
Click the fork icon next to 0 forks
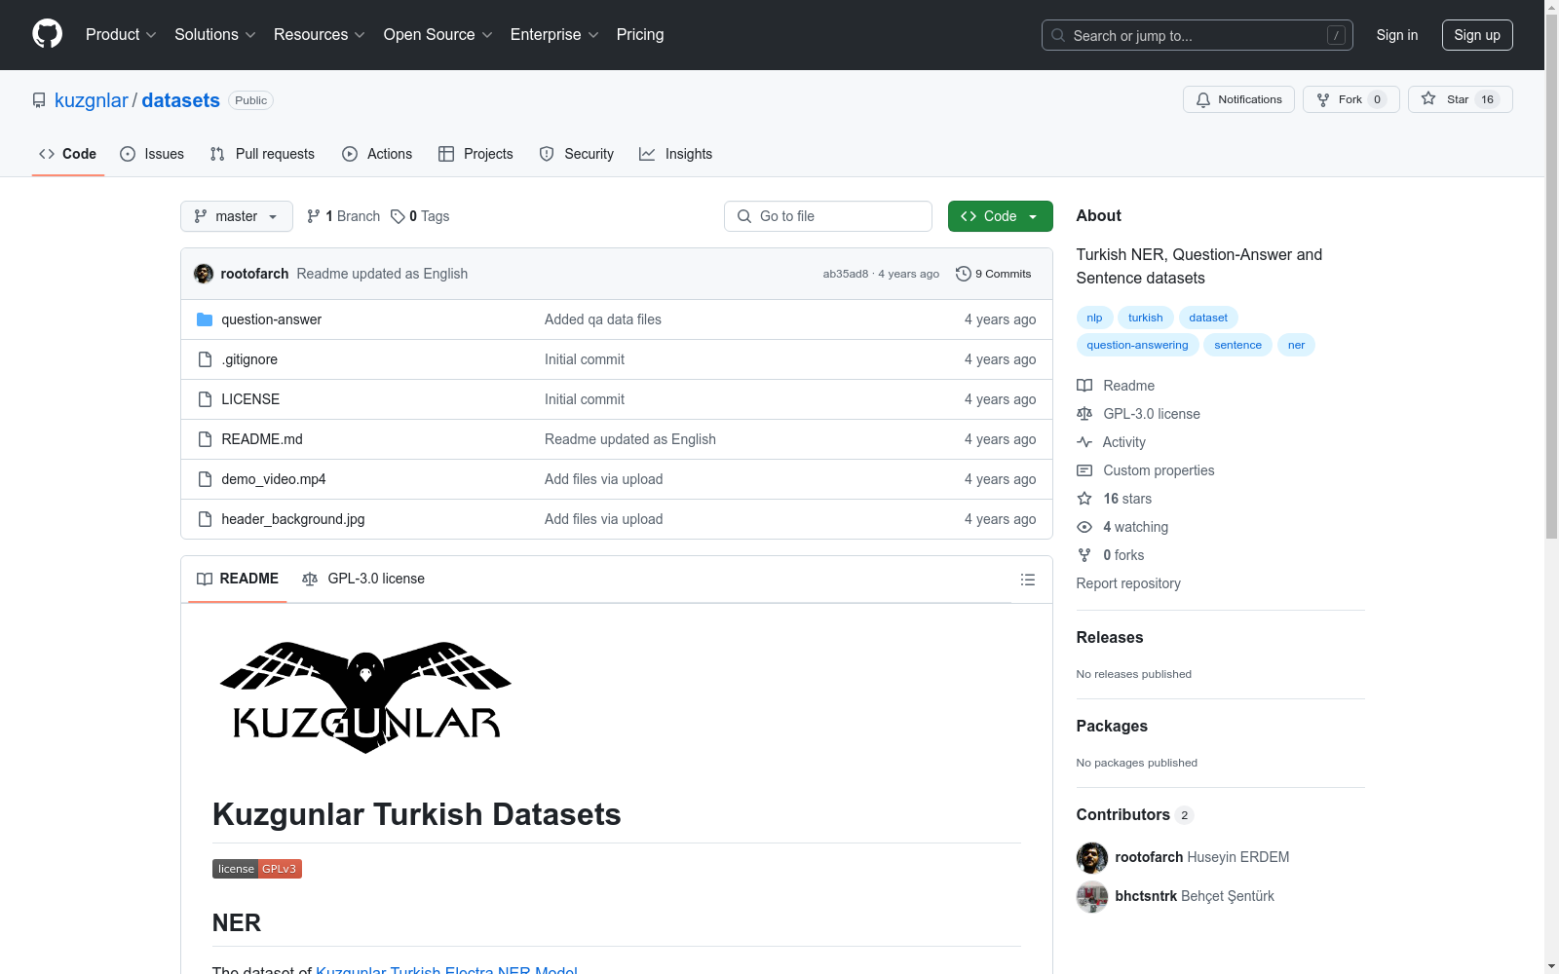point(1084,555)
